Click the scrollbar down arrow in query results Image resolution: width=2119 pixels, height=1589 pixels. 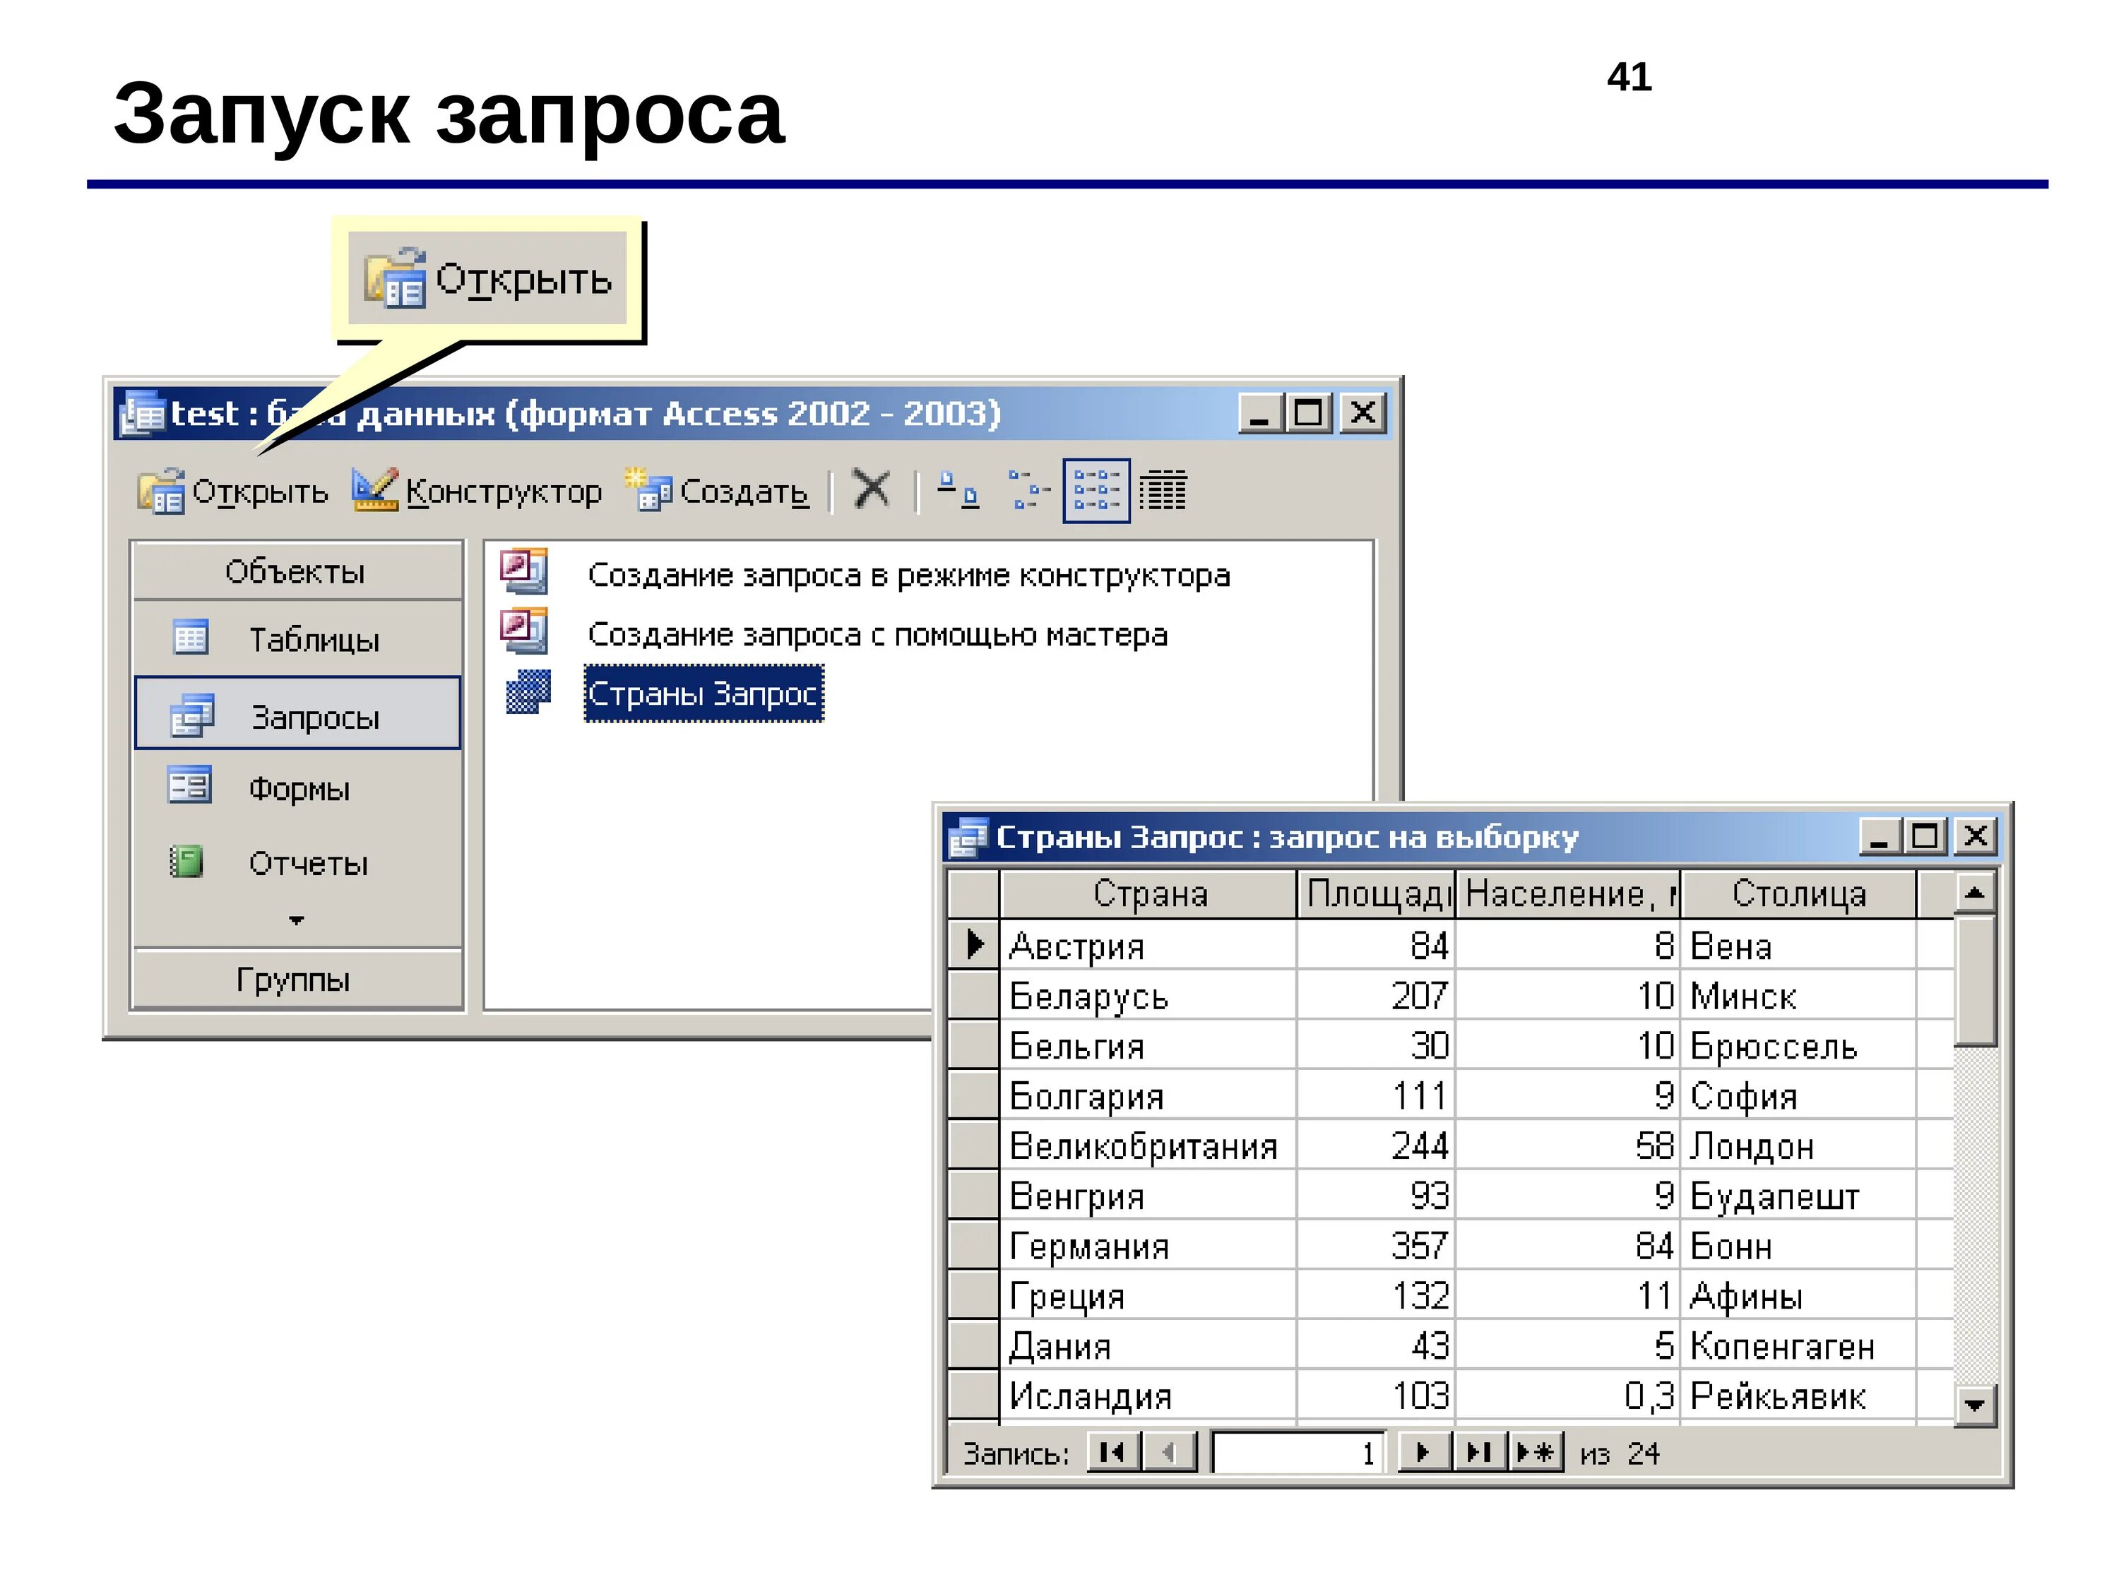pyautogui.click(x=1973, y=1405)
